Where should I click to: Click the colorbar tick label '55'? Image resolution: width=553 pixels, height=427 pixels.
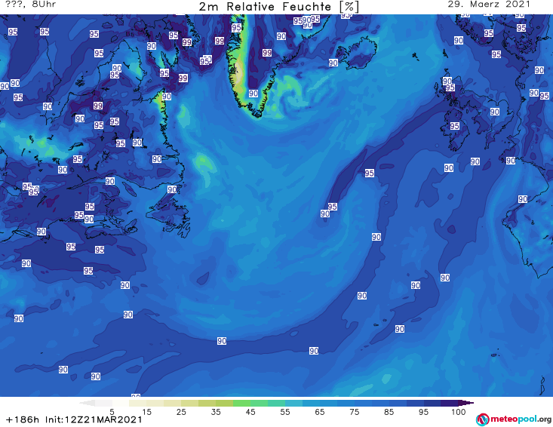pos(285,412)
